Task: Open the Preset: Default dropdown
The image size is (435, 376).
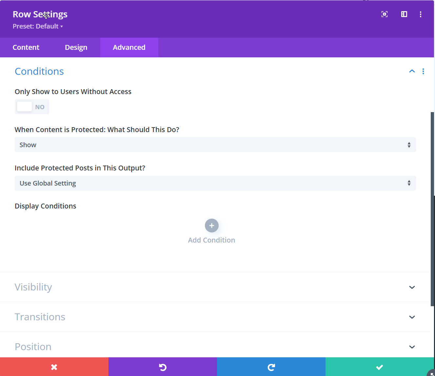Action: 38,26
